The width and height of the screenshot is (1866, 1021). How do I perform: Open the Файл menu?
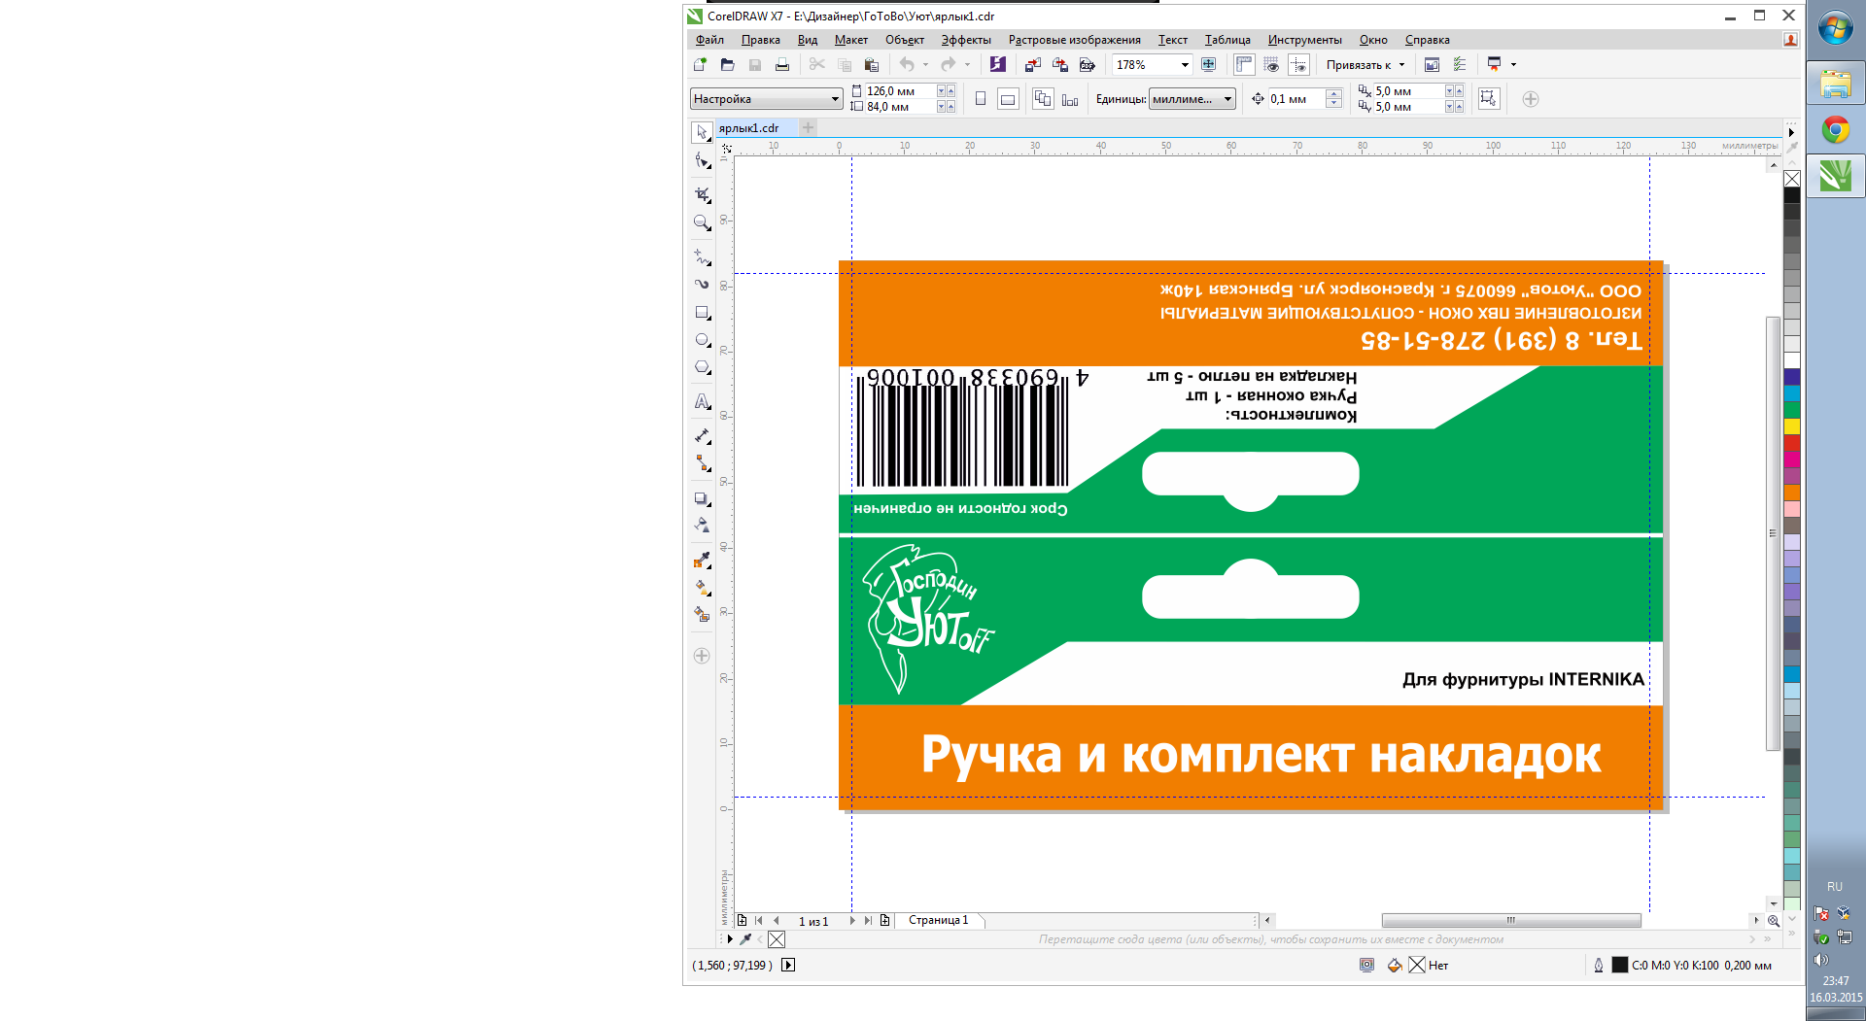coord(709,40)
